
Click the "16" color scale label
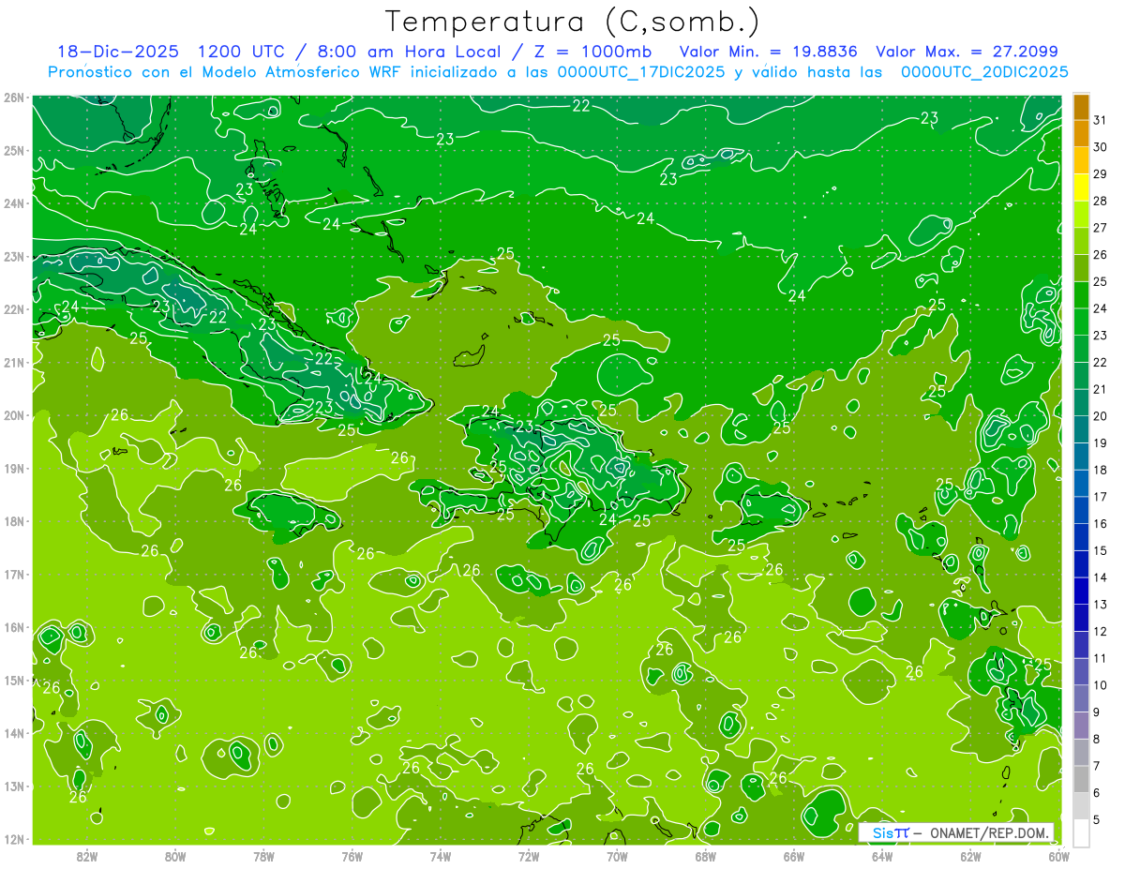[1101, 524]
